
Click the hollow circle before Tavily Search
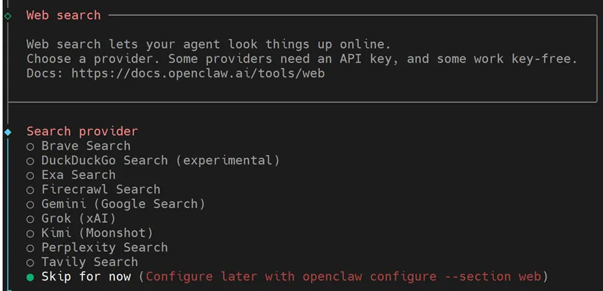(x=30, y=262)
